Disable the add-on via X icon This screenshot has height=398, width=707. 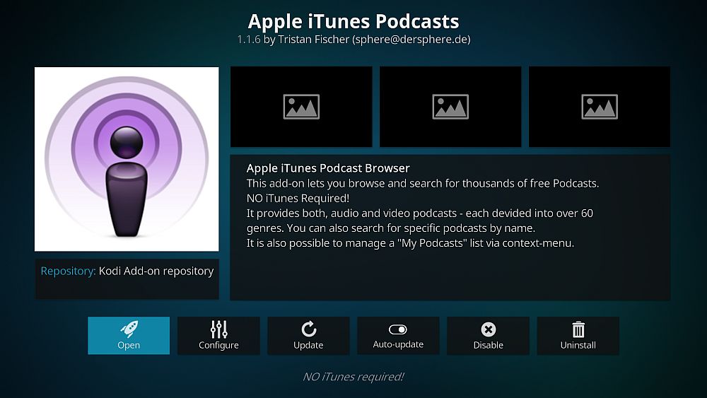click(x=489, y=329)
